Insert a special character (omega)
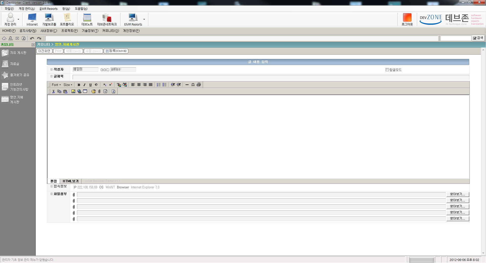 coord(193,85)
